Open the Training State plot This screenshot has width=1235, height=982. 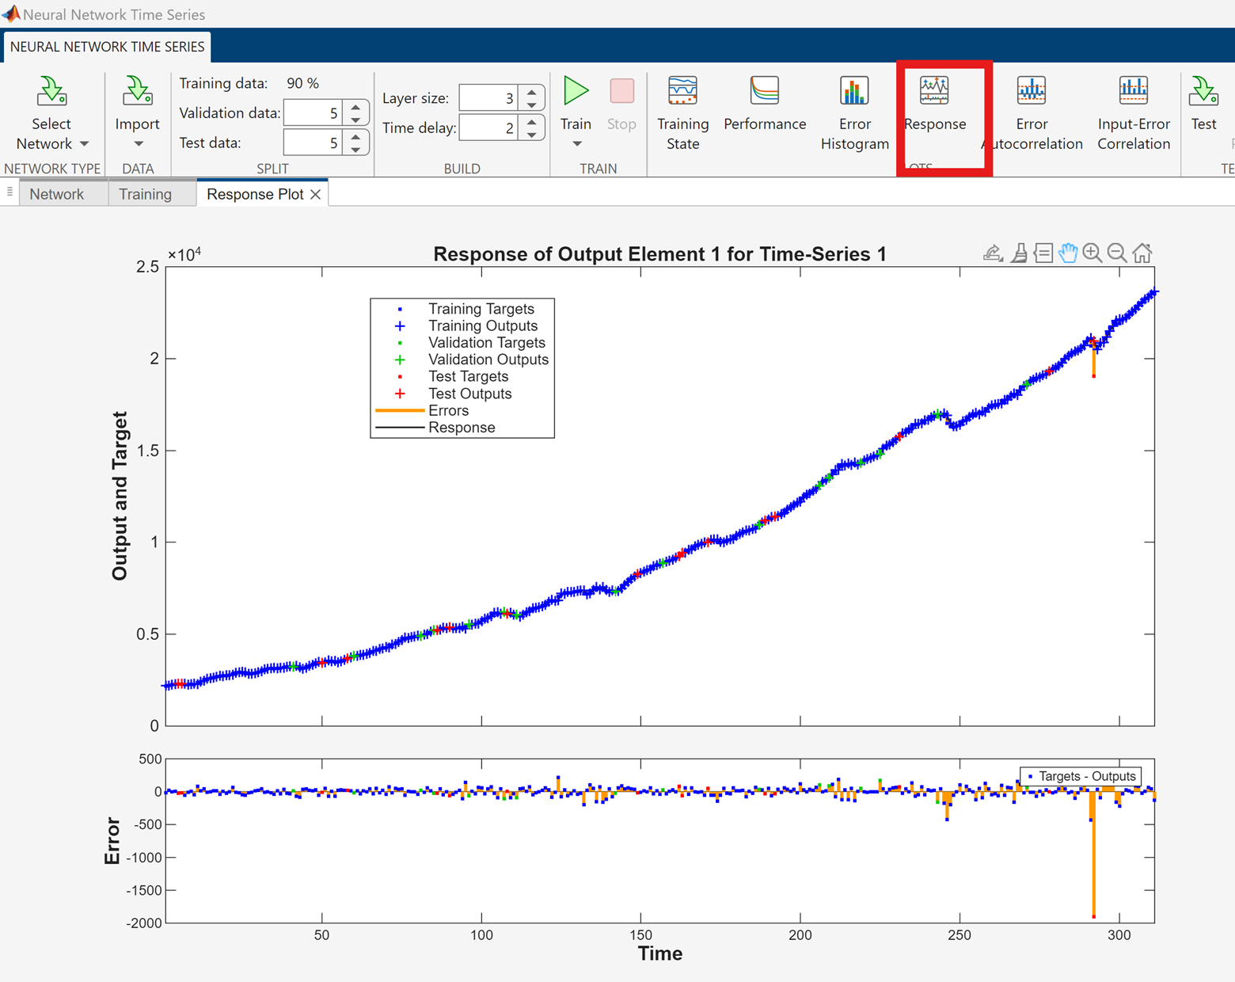[x=682, y=112]
